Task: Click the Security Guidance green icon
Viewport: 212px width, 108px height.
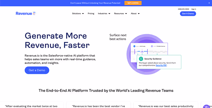Action: [141, 59]
